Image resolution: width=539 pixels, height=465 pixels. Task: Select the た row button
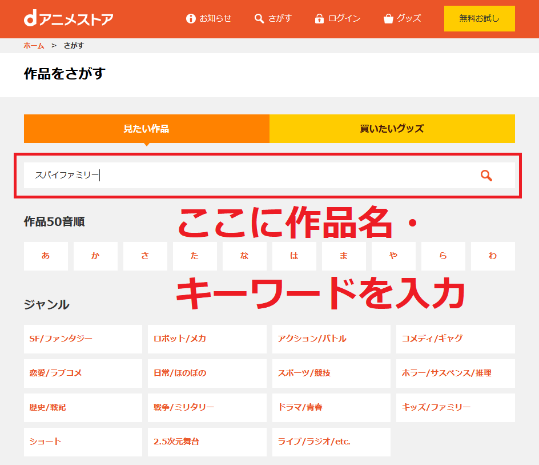tap(195, 256)
